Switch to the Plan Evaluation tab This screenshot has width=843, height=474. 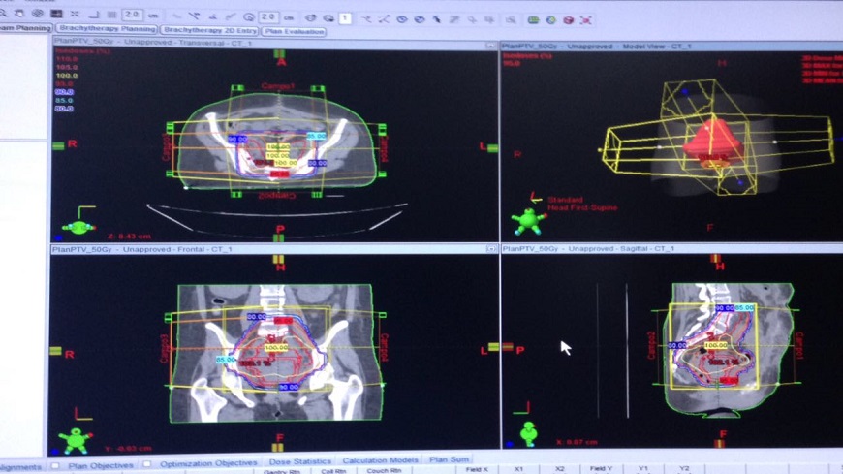tap(295, 31)
